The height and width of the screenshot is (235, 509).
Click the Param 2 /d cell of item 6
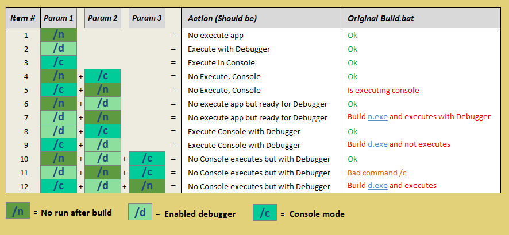[103, 104]
